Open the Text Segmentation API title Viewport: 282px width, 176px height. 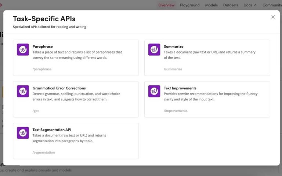[x=52, y=130]
